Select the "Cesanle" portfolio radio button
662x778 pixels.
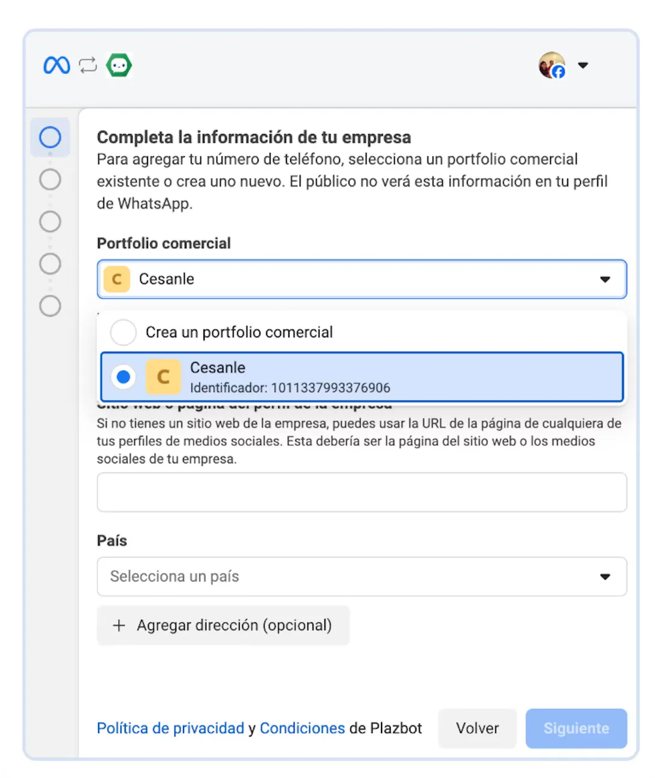click(123, 377)
